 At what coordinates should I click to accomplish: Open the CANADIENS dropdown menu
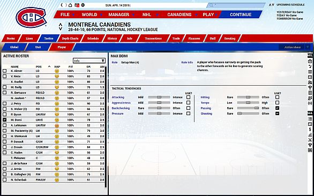[x=182, y=14]
